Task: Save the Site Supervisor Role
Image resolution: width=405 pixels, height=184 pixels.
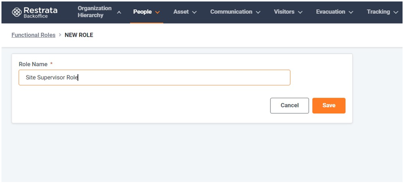Action: coord(329,105)
